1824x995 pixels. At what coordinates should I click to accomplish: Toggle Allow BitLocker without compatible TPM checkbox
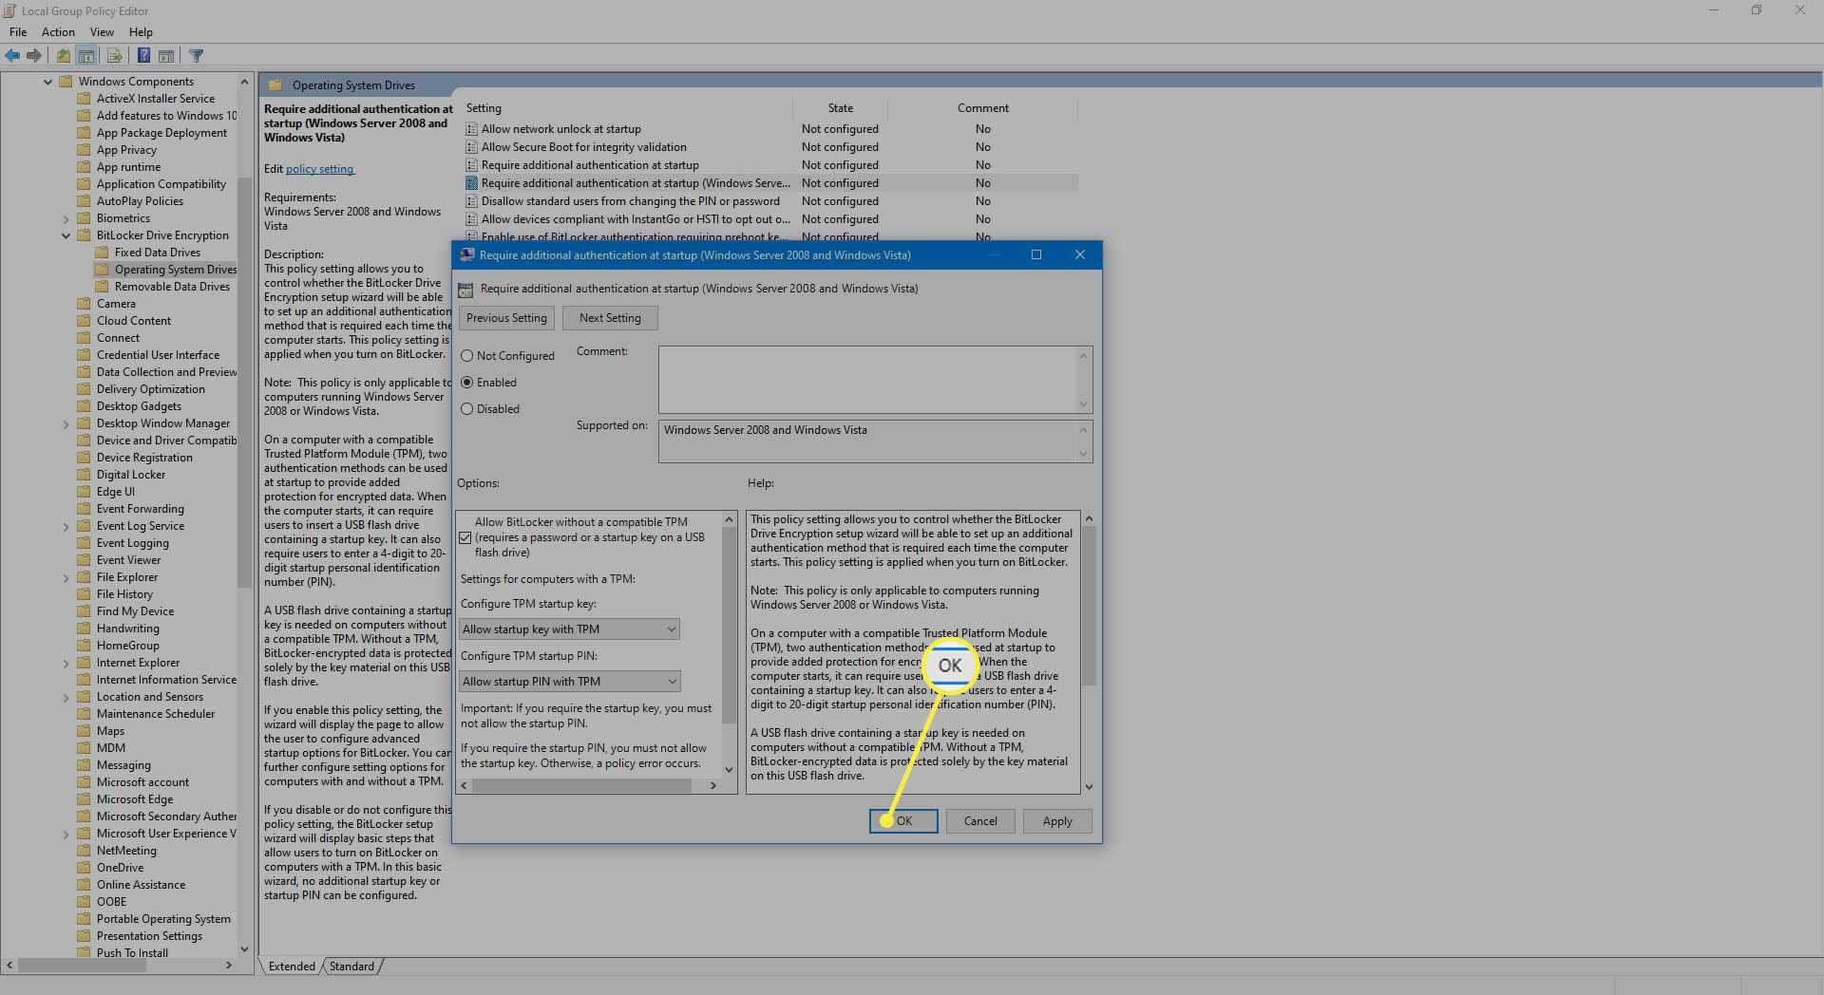465,537
